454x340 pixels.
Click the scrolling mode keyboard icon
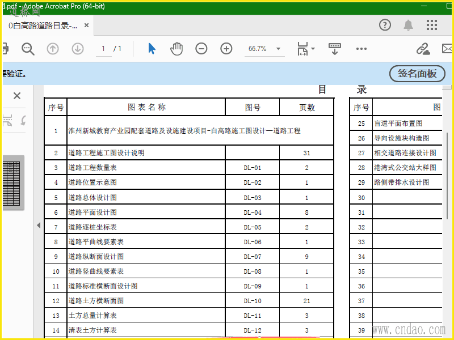coord(335,49)
